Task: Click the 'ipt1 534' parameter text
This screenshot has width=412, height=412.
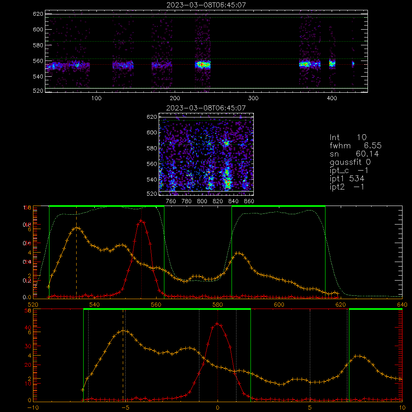Action: pos(347,179)
